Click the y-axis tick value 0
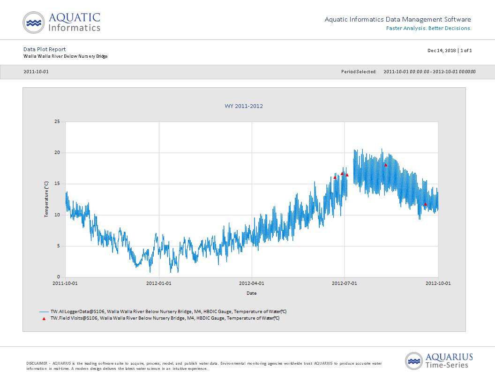The height and width of the screenshot is (383, 495). 59,277
